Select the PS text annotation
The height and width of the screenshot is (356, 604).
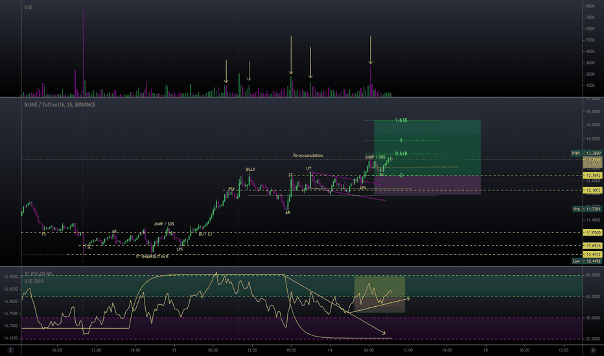click(44, 234)
